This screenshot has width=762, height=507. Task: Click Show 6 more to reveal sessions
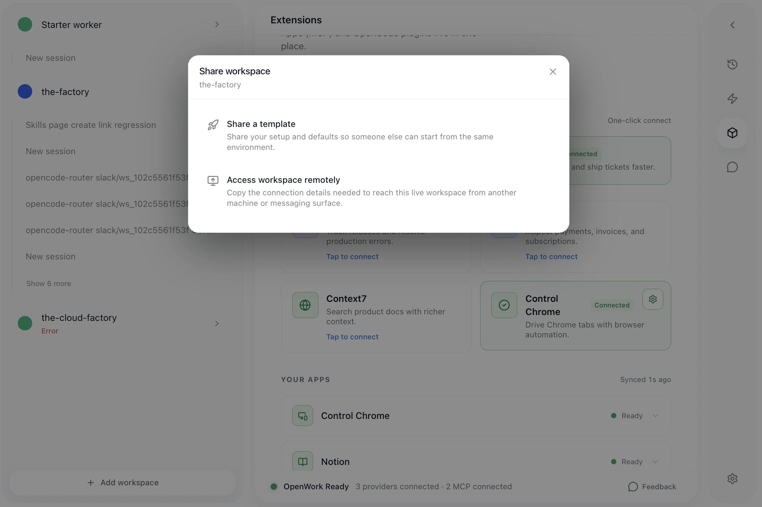[x=48, y=283]
